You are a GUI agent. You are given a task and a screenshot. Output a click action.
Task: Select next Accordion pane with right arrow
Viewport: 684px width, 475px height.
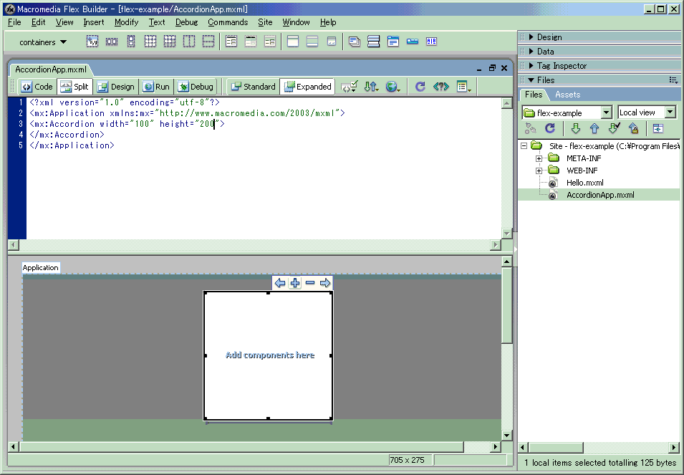325,283
